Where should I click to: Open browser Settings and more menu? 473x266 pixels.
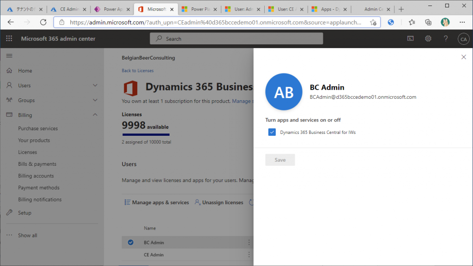[462, 22]
